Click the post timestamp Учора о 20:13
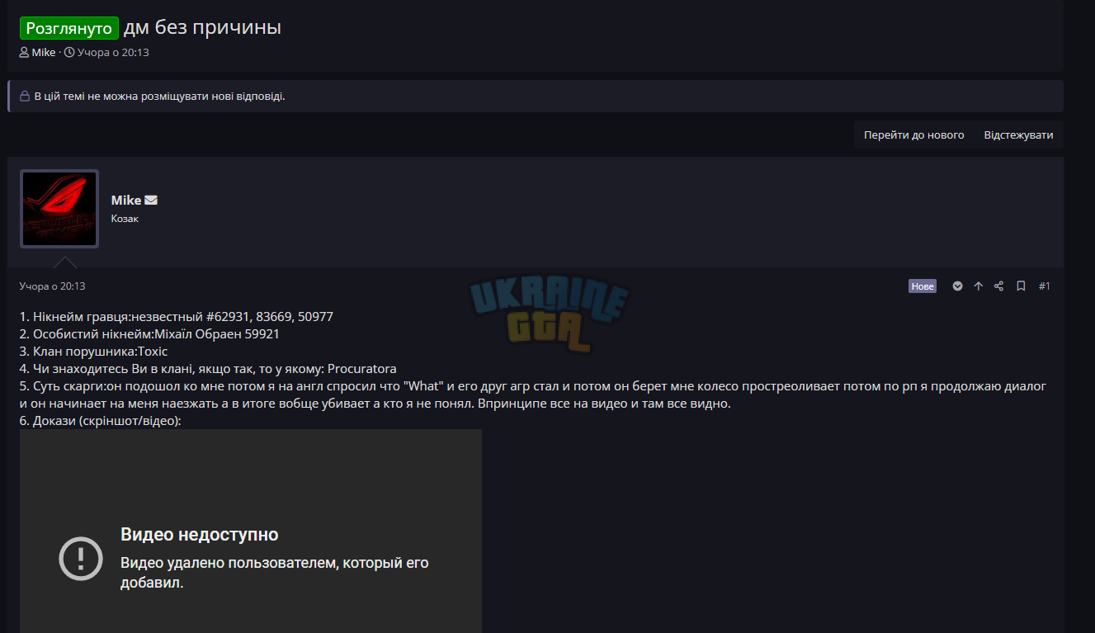Viewport: 1095px width, 633px height. pyautogui.click(x=53, y=286)
